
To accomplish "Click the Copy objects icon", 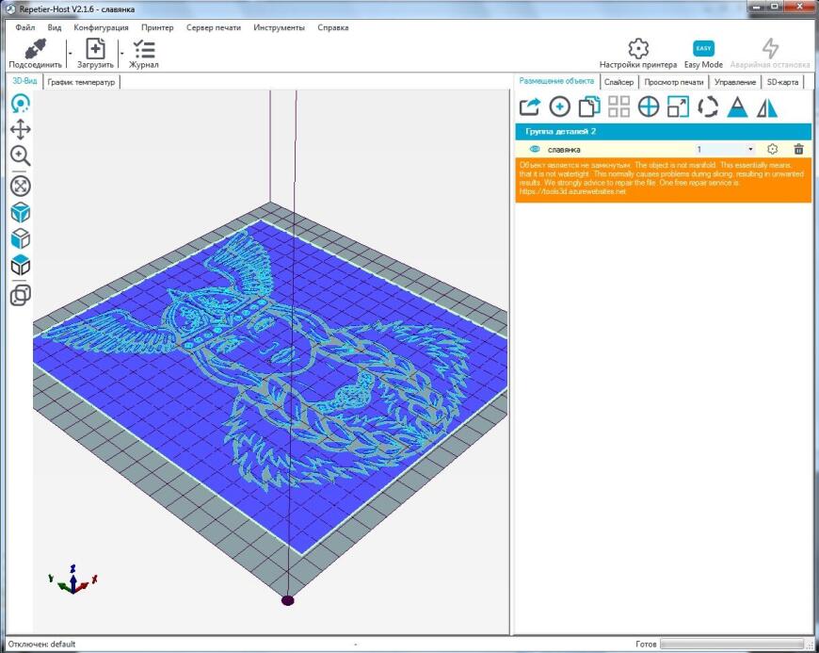I will tap(589, 107).
